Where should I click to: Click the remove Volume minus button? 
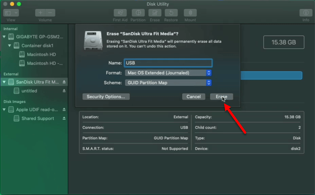click(x=50, y=13)
